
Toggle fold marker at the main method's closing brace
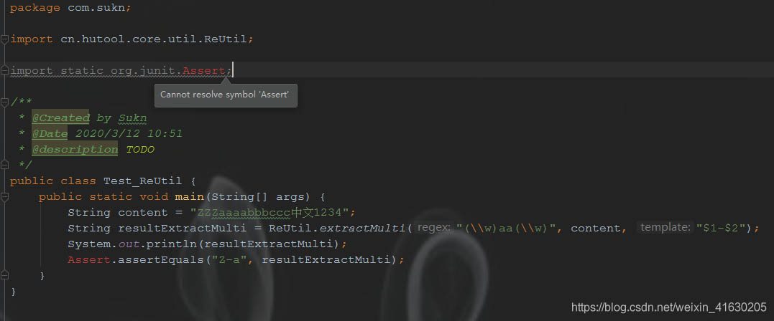tap(4, 276)
